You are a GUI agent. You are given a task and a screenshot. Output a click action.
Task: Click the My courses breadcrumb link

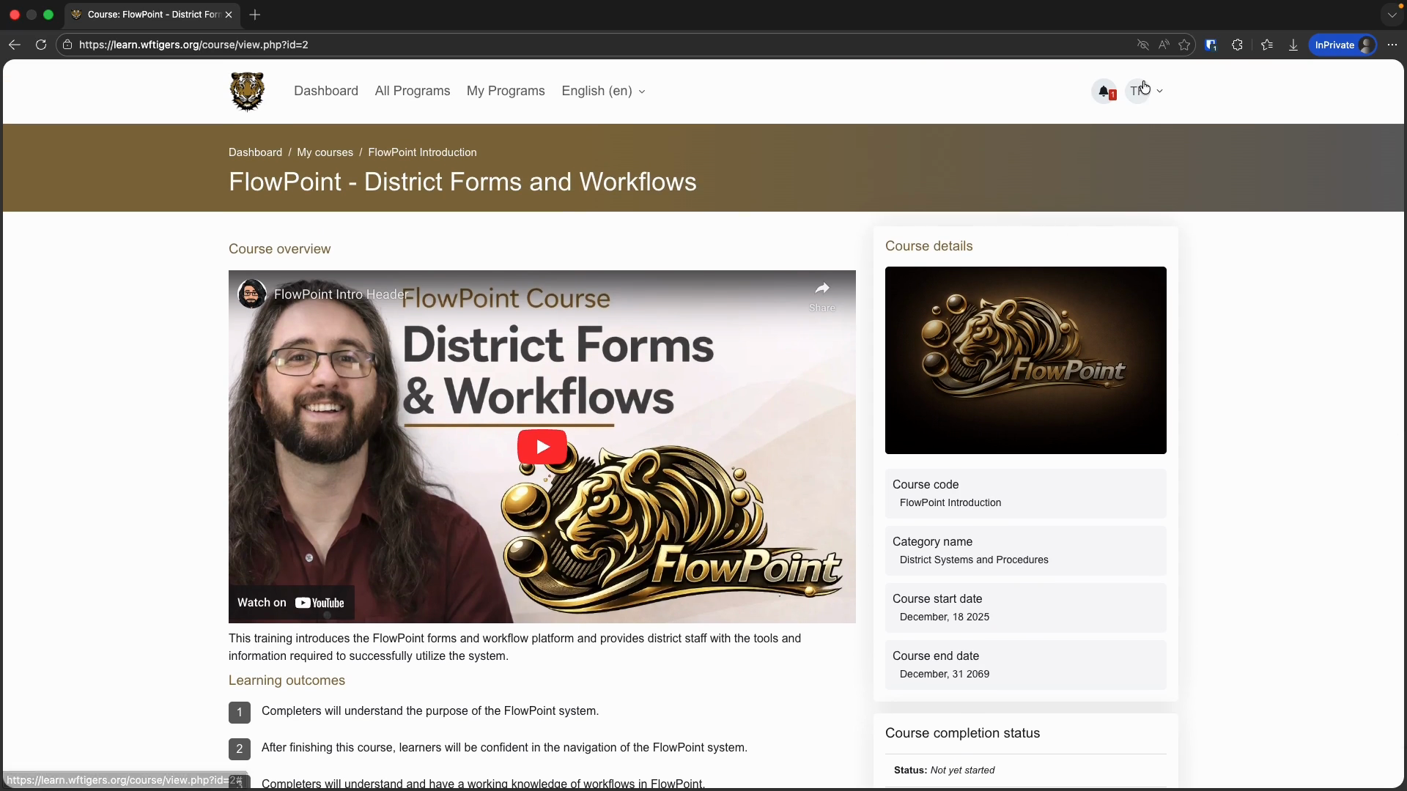coord(325,152)
